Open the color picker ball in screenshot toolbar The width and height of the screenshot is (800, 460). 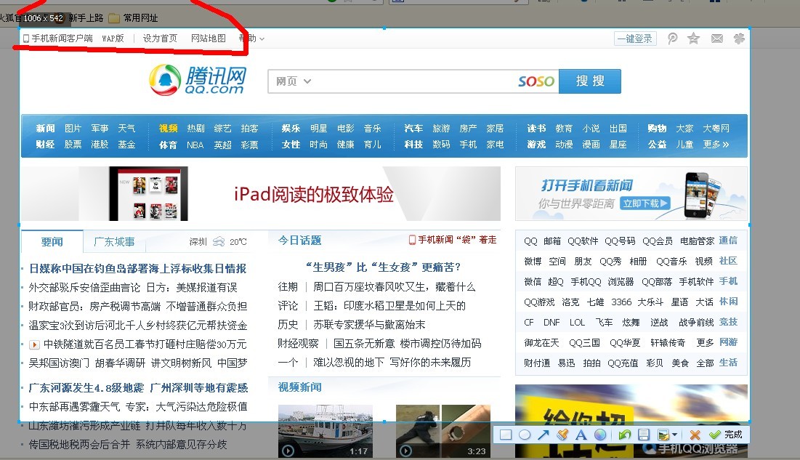pyautogui.click(x=600, y=435)
